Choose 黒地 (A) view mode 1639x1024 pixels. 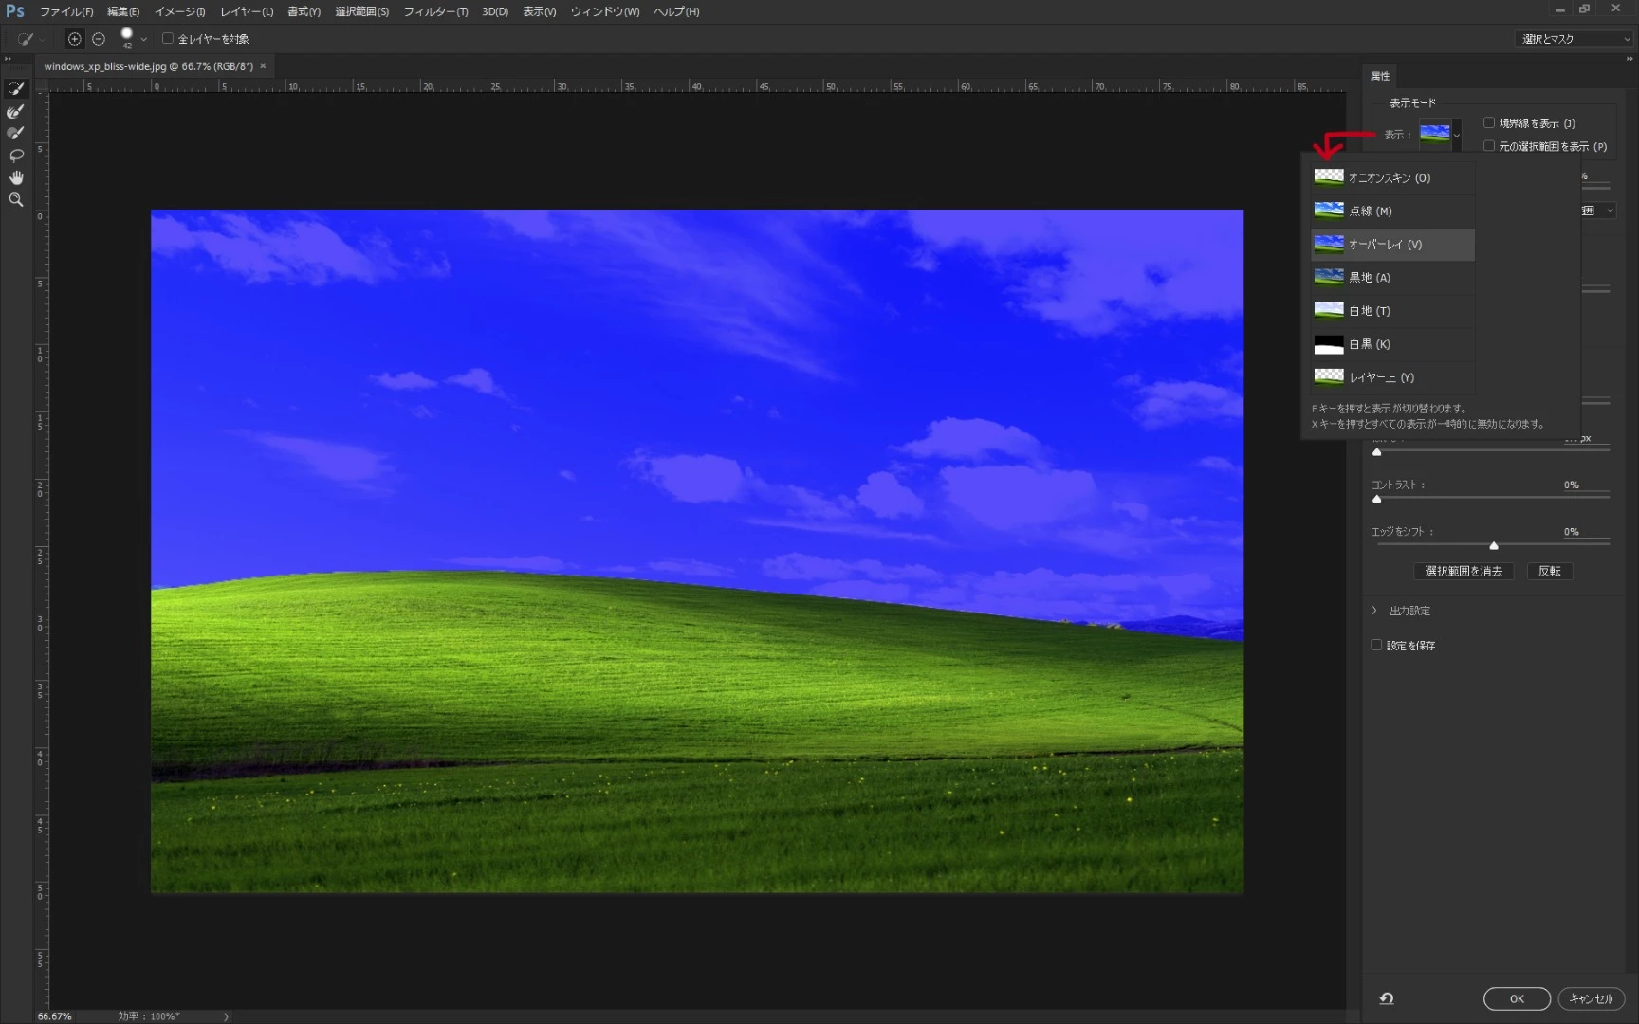1392,278
